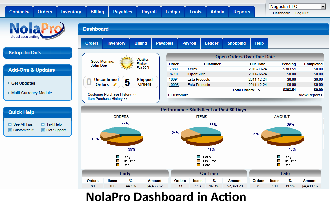330x205 pixels.
Task: Click the Customize It icon
Action: [10, 130]
